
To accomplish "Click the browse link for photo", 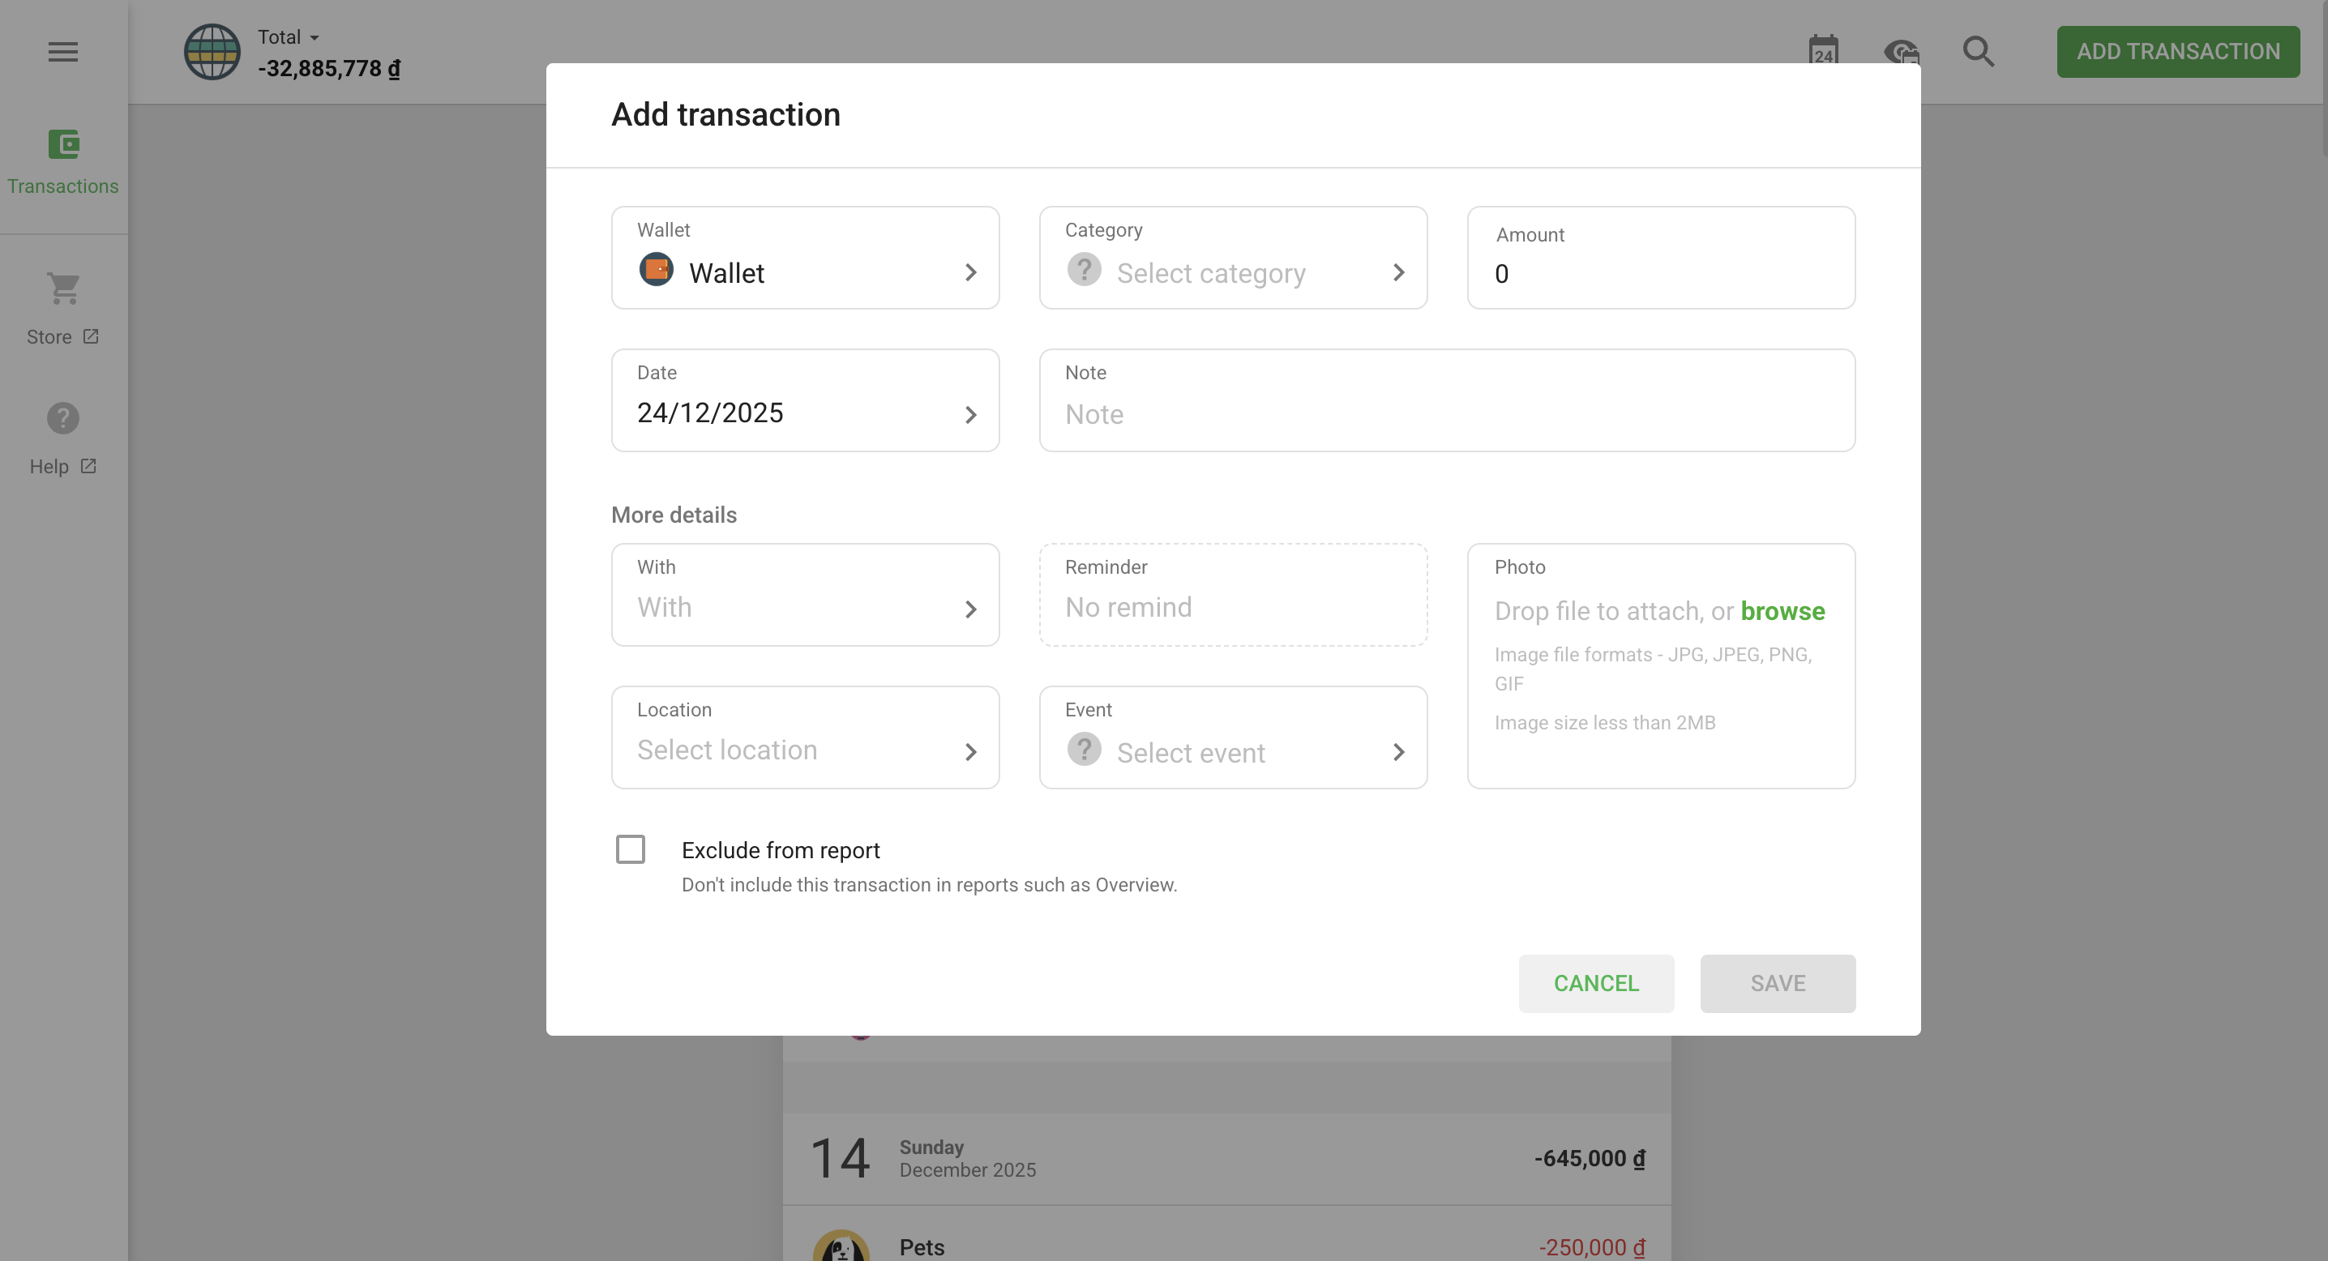I will coord(1782,612).
